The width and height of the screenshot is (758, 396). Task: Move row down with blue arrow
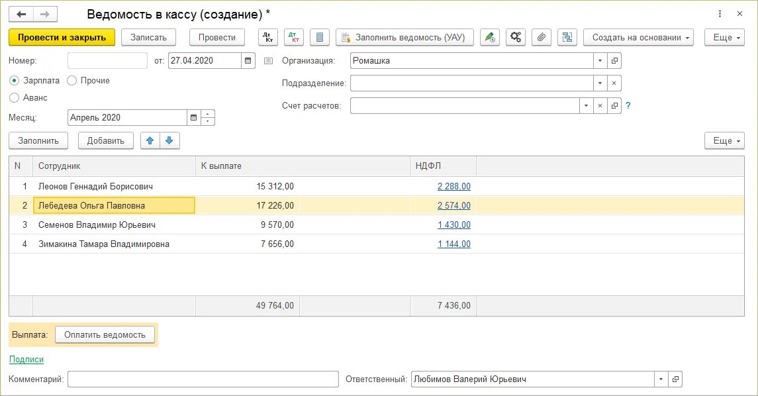click(169, 140)
